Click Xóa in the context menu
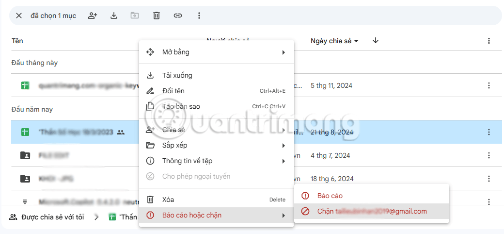Viewport: 504px width, 234px height. coord(216,200)
